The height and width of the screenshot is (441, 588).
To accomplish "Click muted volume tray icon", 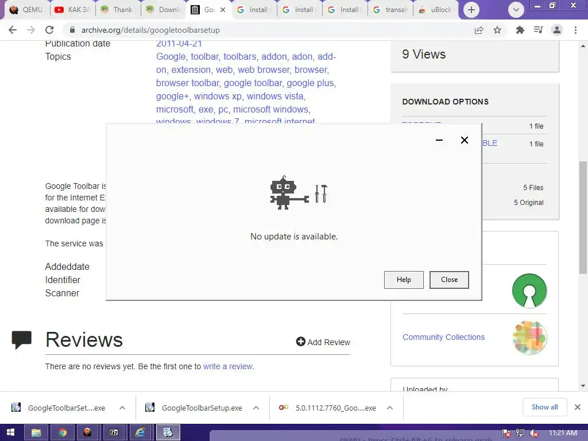I will coord(533,433).
